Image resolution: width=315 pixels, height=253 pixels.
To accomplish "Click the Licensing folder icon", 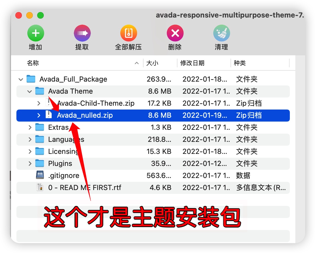I will point(40,151).
